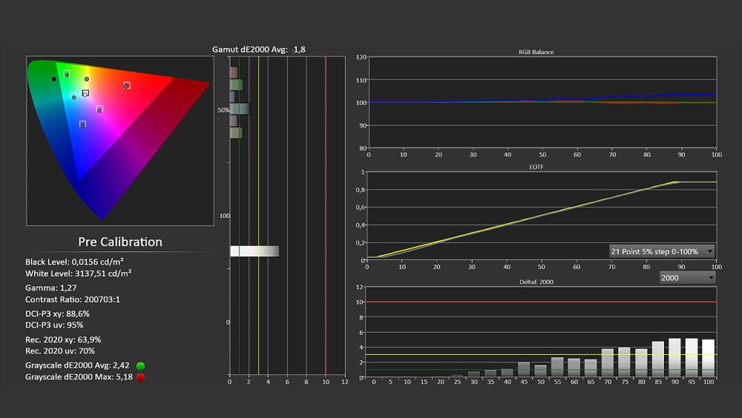The image size is (742, 418).
Task: Click the magenta target point in CIE diagram
Action: [x=99, y=109]
